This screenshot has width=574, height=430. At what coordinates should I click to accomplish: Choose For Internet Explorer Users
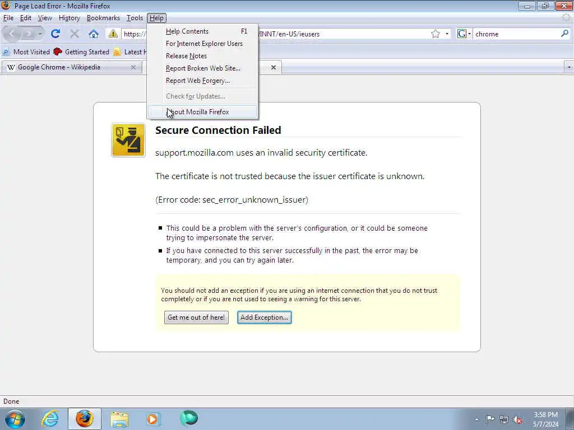[202, 44]
